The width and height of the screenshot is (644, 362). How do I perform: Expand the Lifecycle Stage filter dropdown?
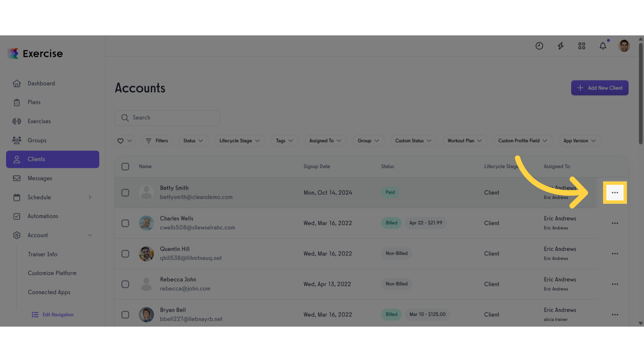tap(240, 141)
